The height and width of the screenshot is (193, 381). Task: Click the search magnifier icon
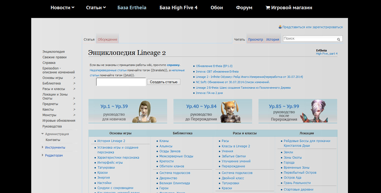coord(338,40)
